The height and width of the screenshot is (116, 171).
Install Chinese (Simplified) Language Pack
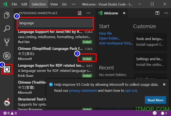tap(87, 59)
